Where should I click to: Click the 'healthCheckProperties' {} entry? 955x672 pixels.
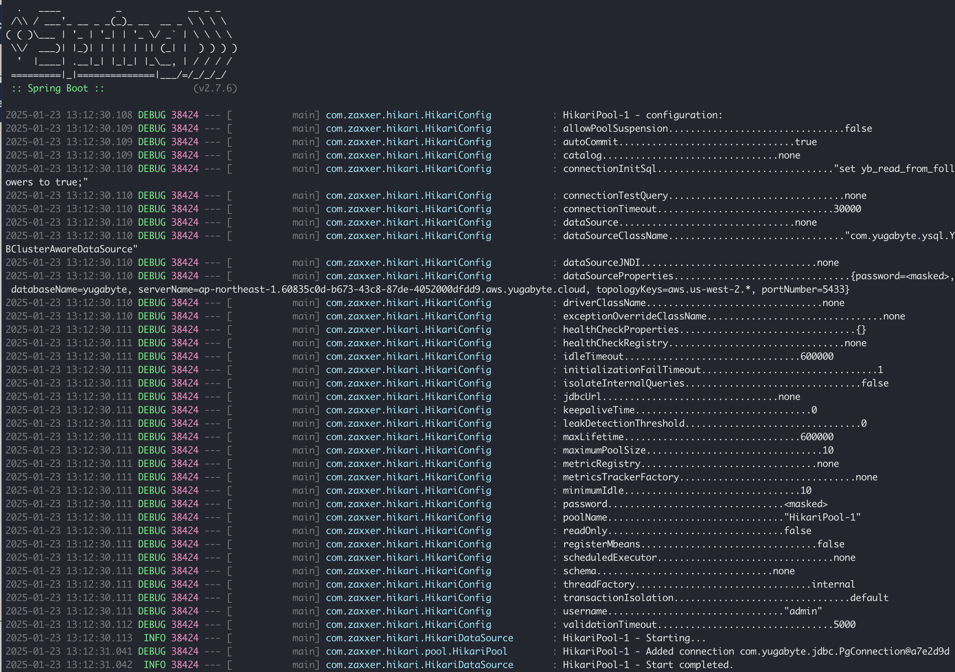pos(714,330)
